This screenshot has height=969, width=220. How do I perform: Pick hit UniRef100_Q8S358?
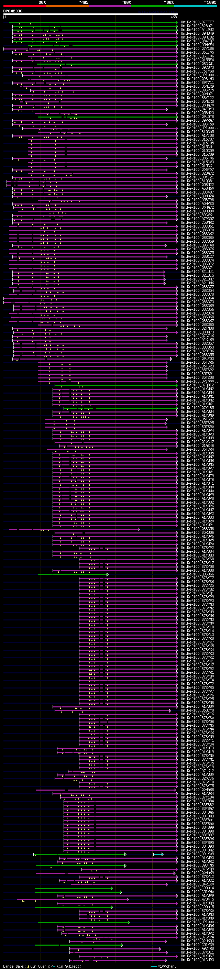[197, 529]
